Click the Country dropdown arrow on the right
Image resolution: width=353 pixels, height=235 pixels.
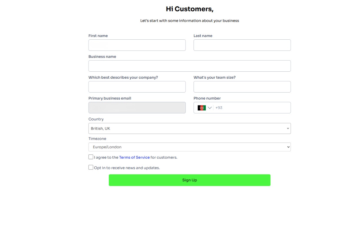288,128
